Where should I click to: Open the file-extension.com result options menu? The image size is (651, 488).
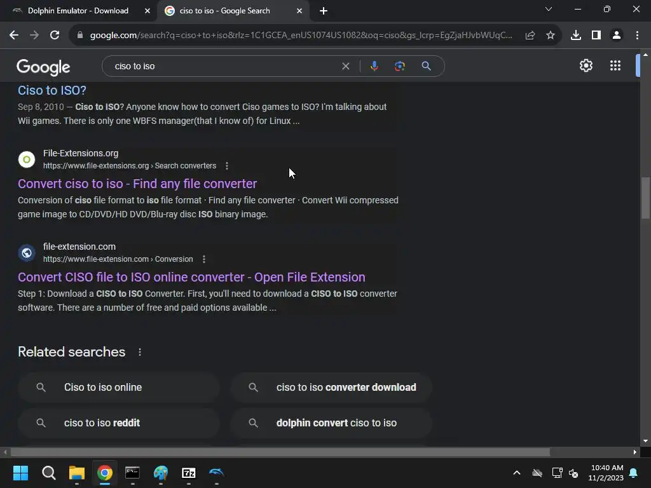(x=204, y=259)
